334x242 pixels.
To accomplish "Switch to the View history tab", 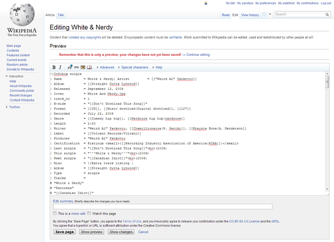I will [250, 15].
